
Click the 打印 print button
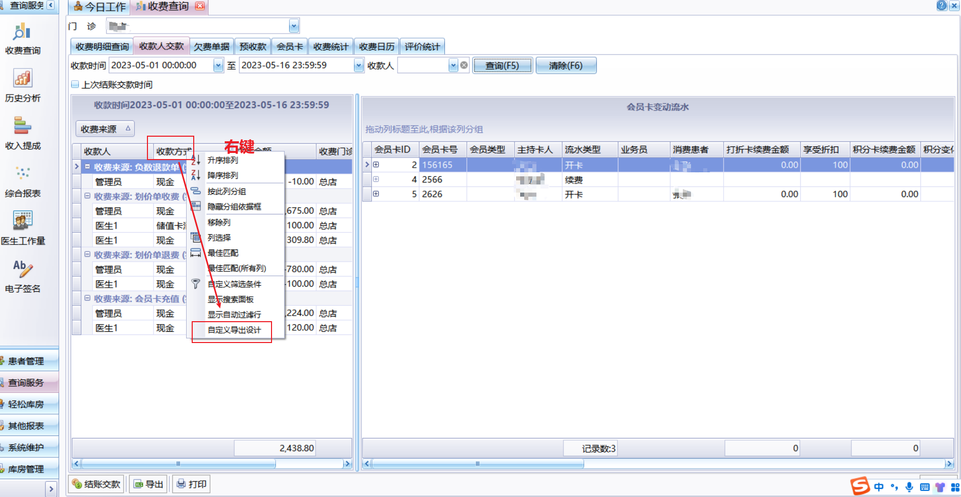pos(191,484)
